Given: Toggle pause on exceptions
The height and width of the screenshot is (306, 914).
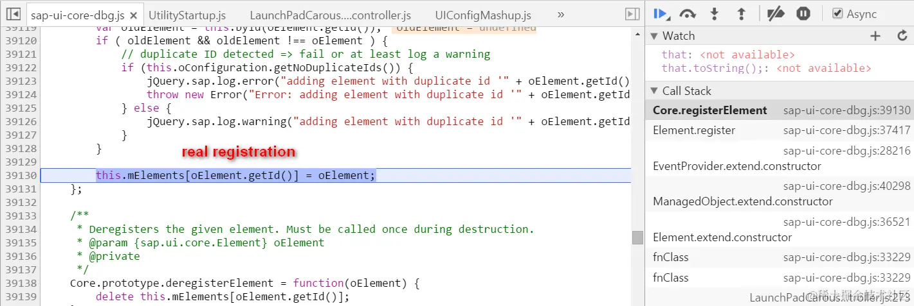Looking at the screenshot, I should [x=803, y=13].
